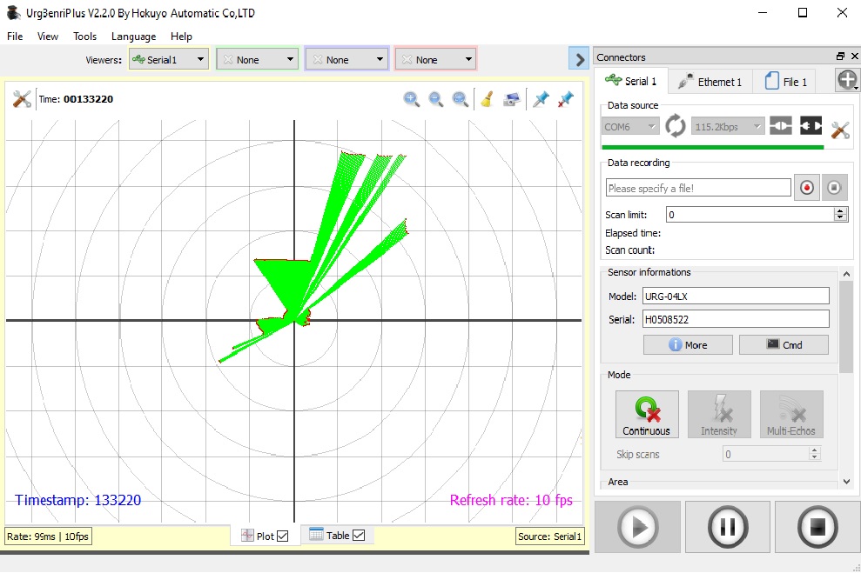Open the blue None viewer dropdown

click(347, 59)
